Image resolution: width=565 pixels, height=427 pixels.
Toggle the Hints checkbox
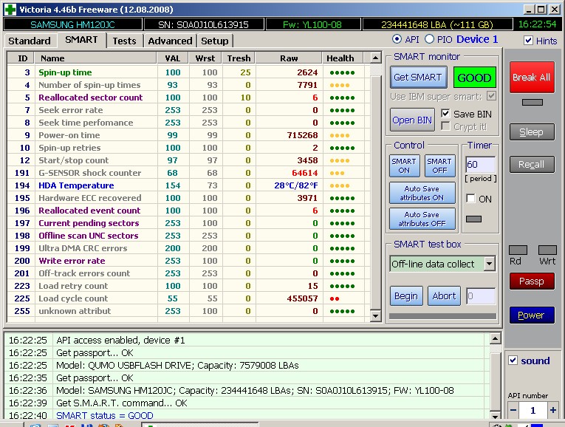point(528,41)
